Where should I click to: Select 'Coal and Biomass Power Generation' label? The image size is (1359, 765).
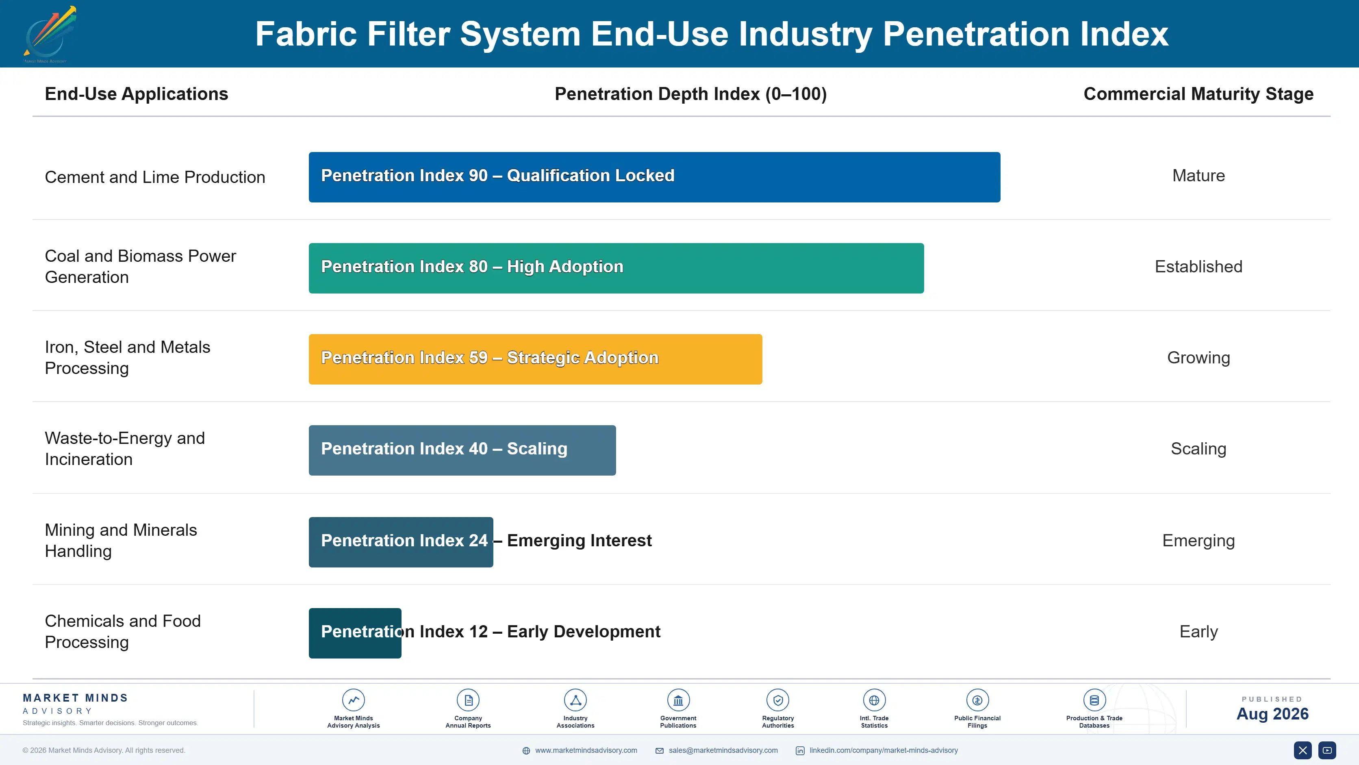[x=140, y=266]
